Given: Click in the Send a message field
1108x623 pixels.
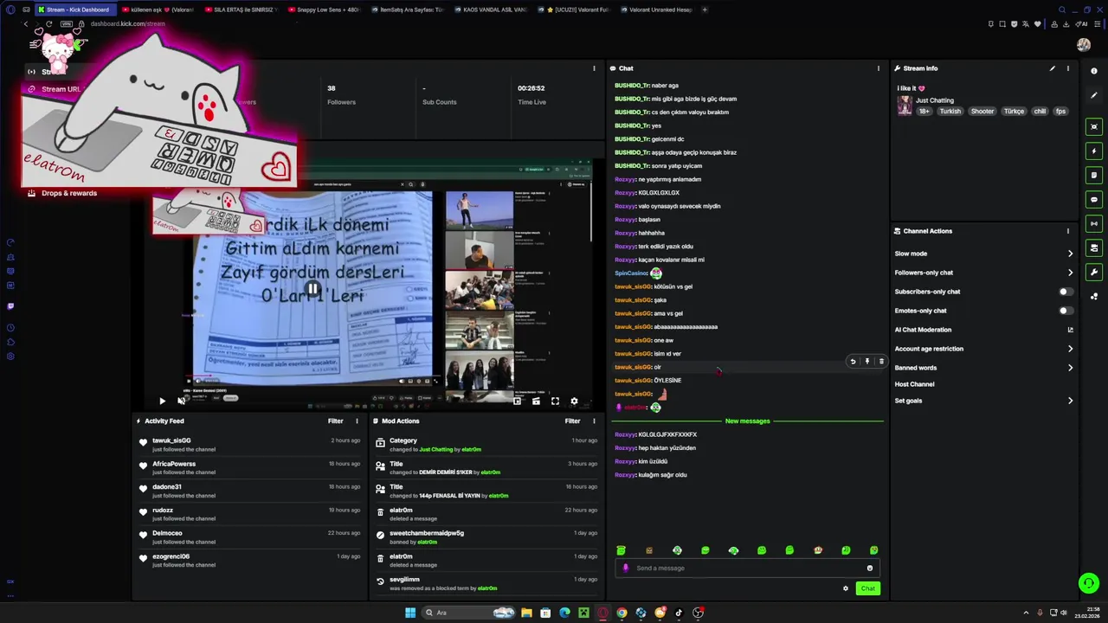Looking at the screenshot, I should click(x=748, y=568).
